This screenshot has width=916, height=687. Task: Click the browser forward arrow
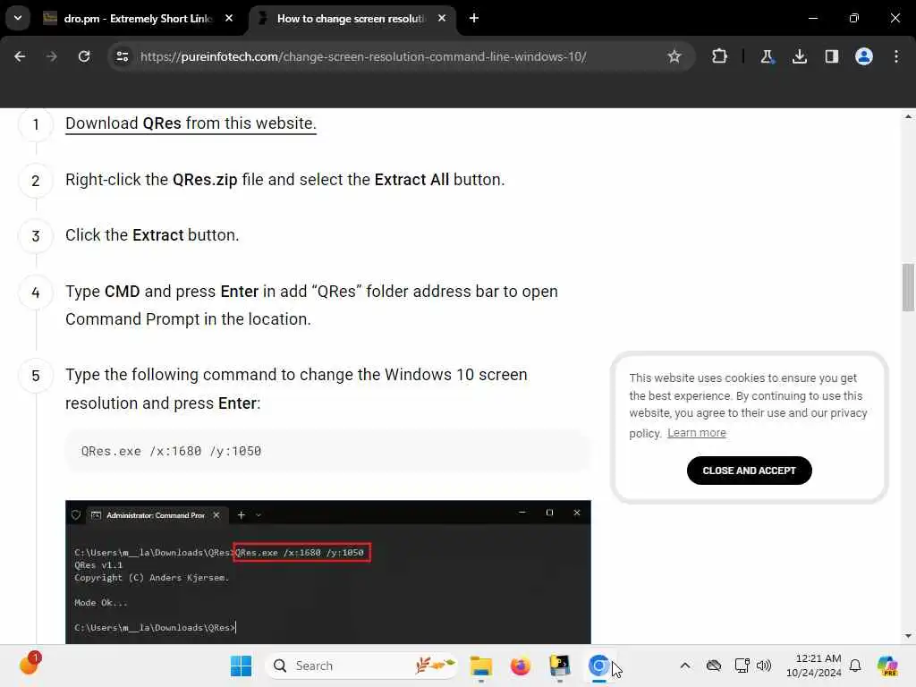[x=51, y=56]
